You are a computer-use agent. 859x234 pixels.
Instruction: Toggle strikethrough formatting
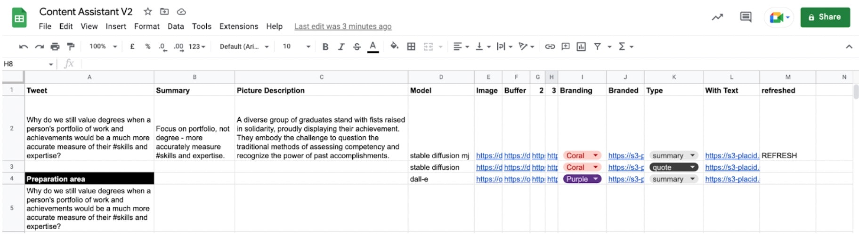[357, 47]
